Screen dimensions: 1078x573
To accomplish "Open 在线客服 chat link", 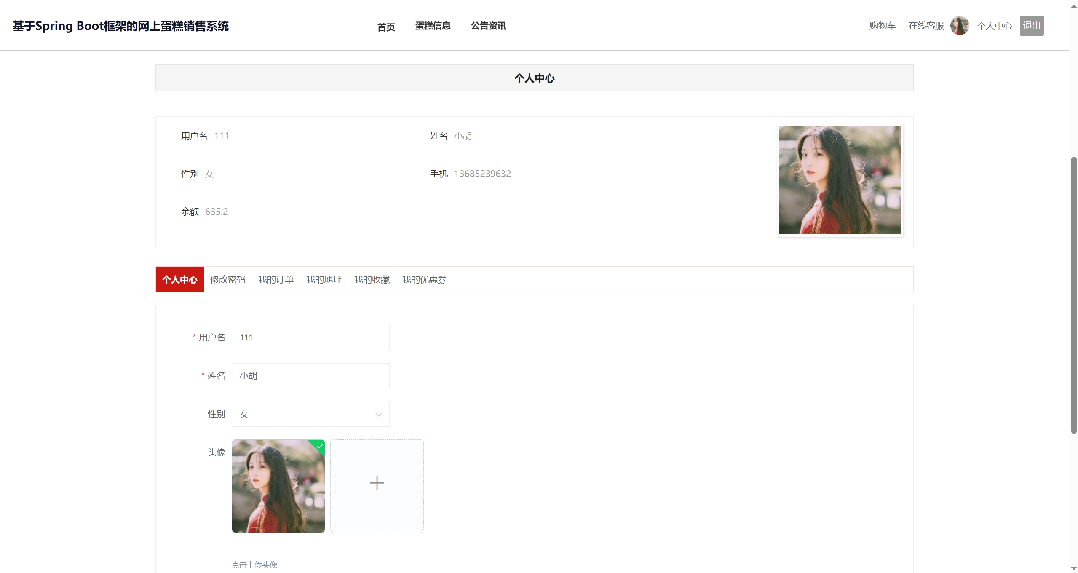I will 926,26.
